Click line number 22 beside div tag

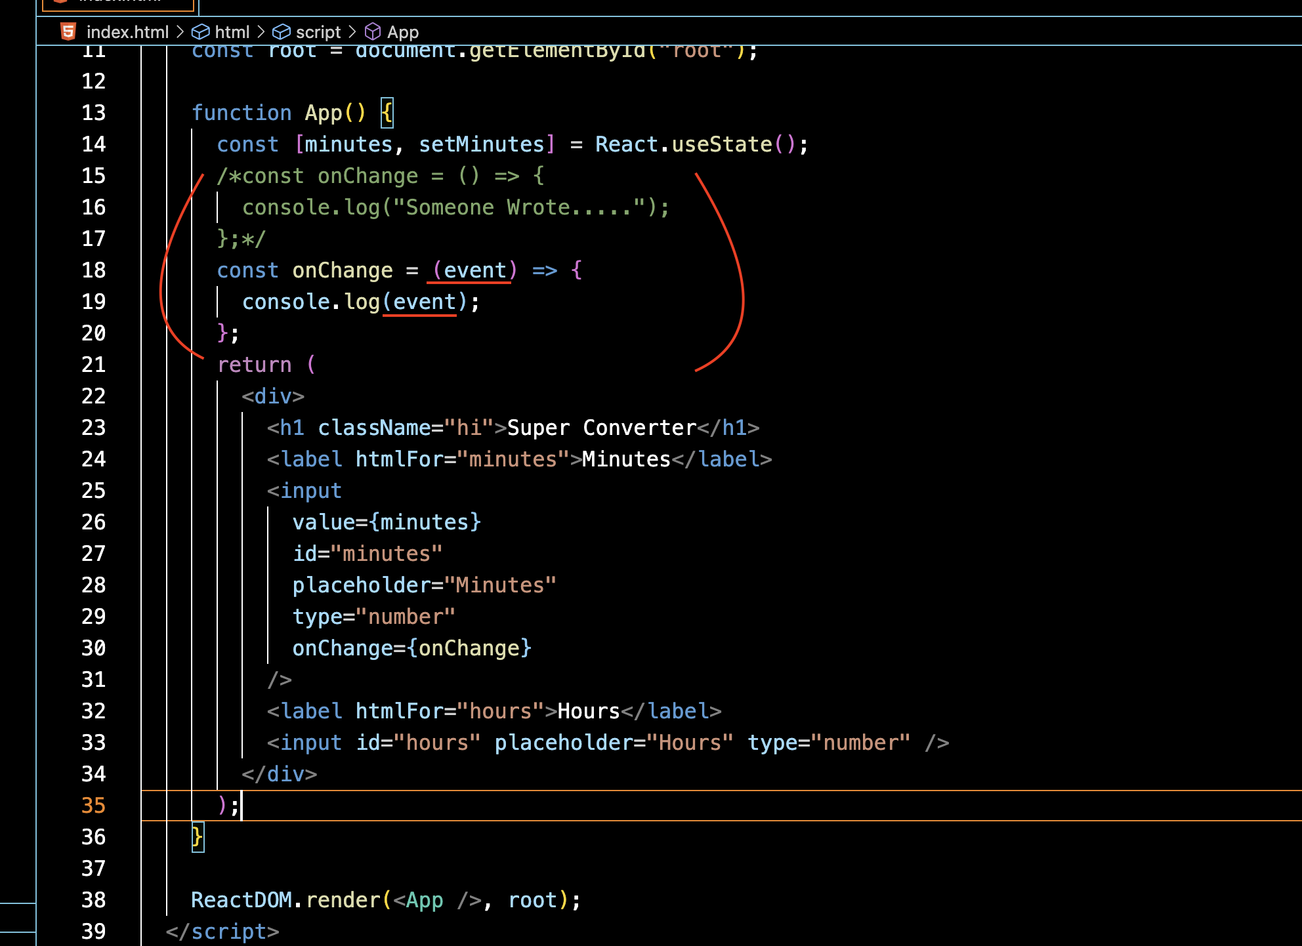(93, 396)
